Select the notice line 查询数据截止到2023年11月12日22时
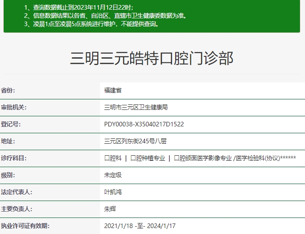The height and width of the screenshot is (234, 305). (78, 7)
